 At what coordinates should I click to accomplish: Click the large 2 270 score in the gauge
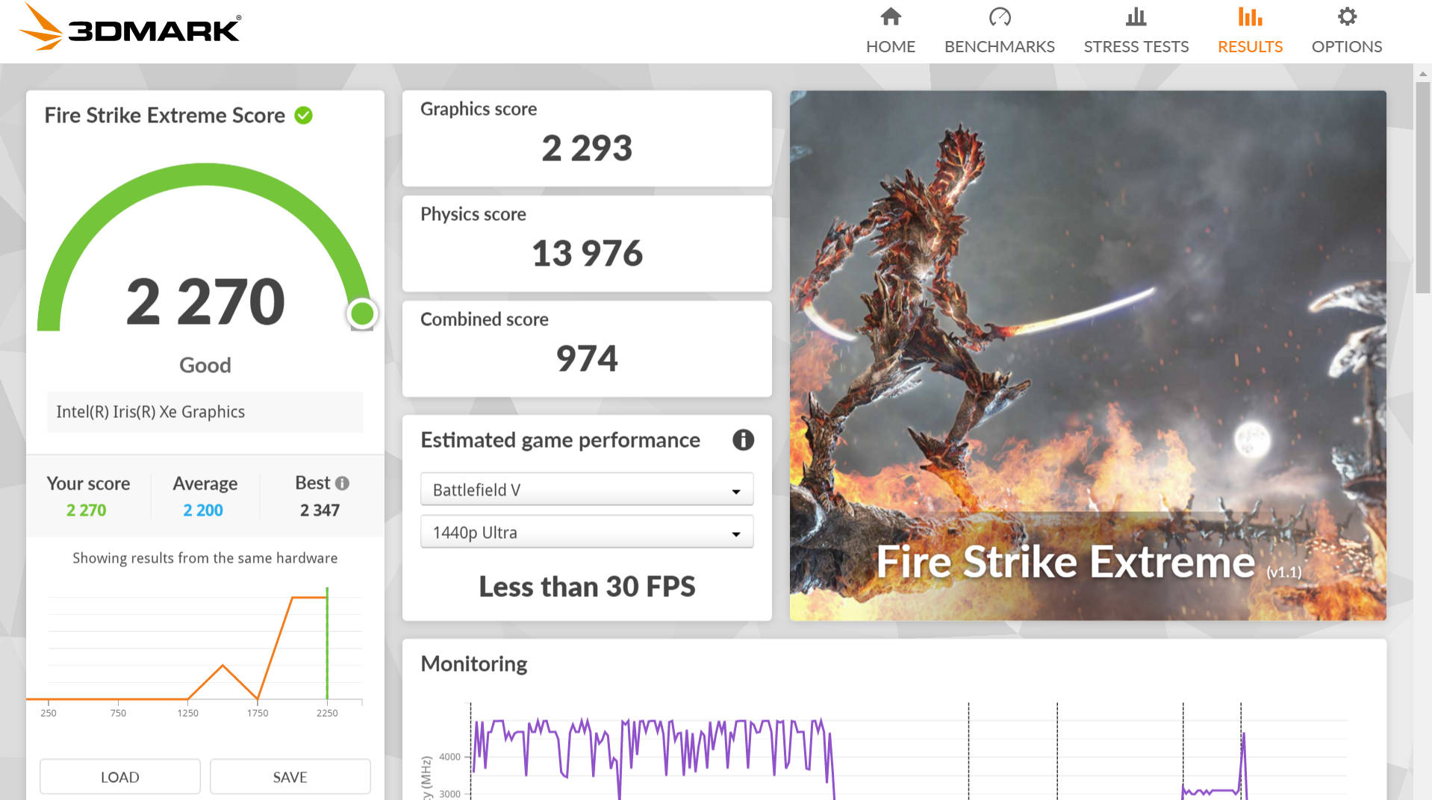point(205,301)
